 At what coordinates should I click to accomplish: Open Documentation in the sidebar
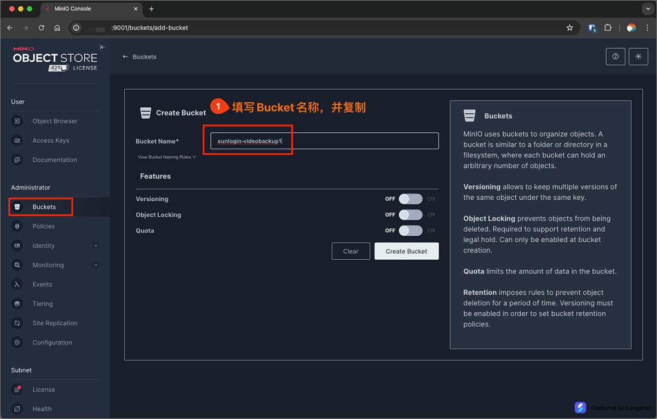[x=54, y=160]
